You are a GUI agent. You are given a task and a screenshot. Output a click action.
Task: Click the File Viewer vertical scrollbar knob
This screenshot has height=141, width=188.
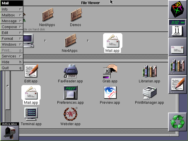click(8, 90)
